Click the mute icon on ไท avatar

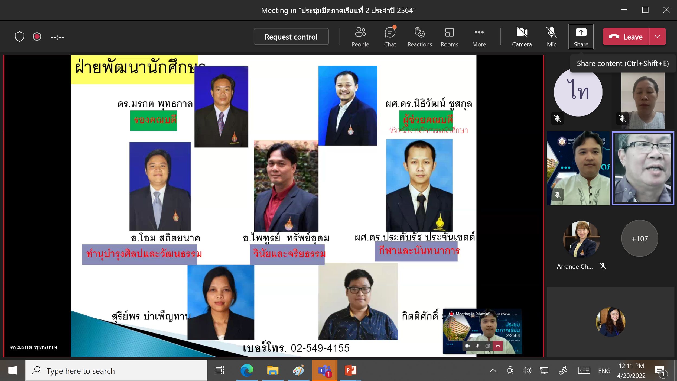click(x=557, y=118)
